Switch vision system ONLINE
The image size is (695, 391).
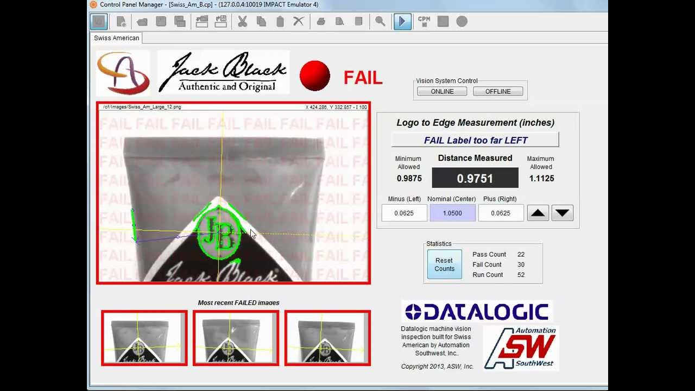click(442, 91)
